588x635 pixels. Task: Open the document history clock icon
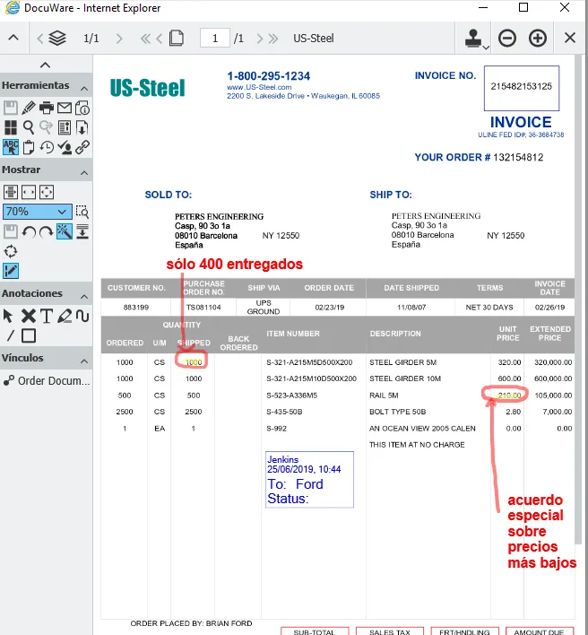(x=46, y=147)
